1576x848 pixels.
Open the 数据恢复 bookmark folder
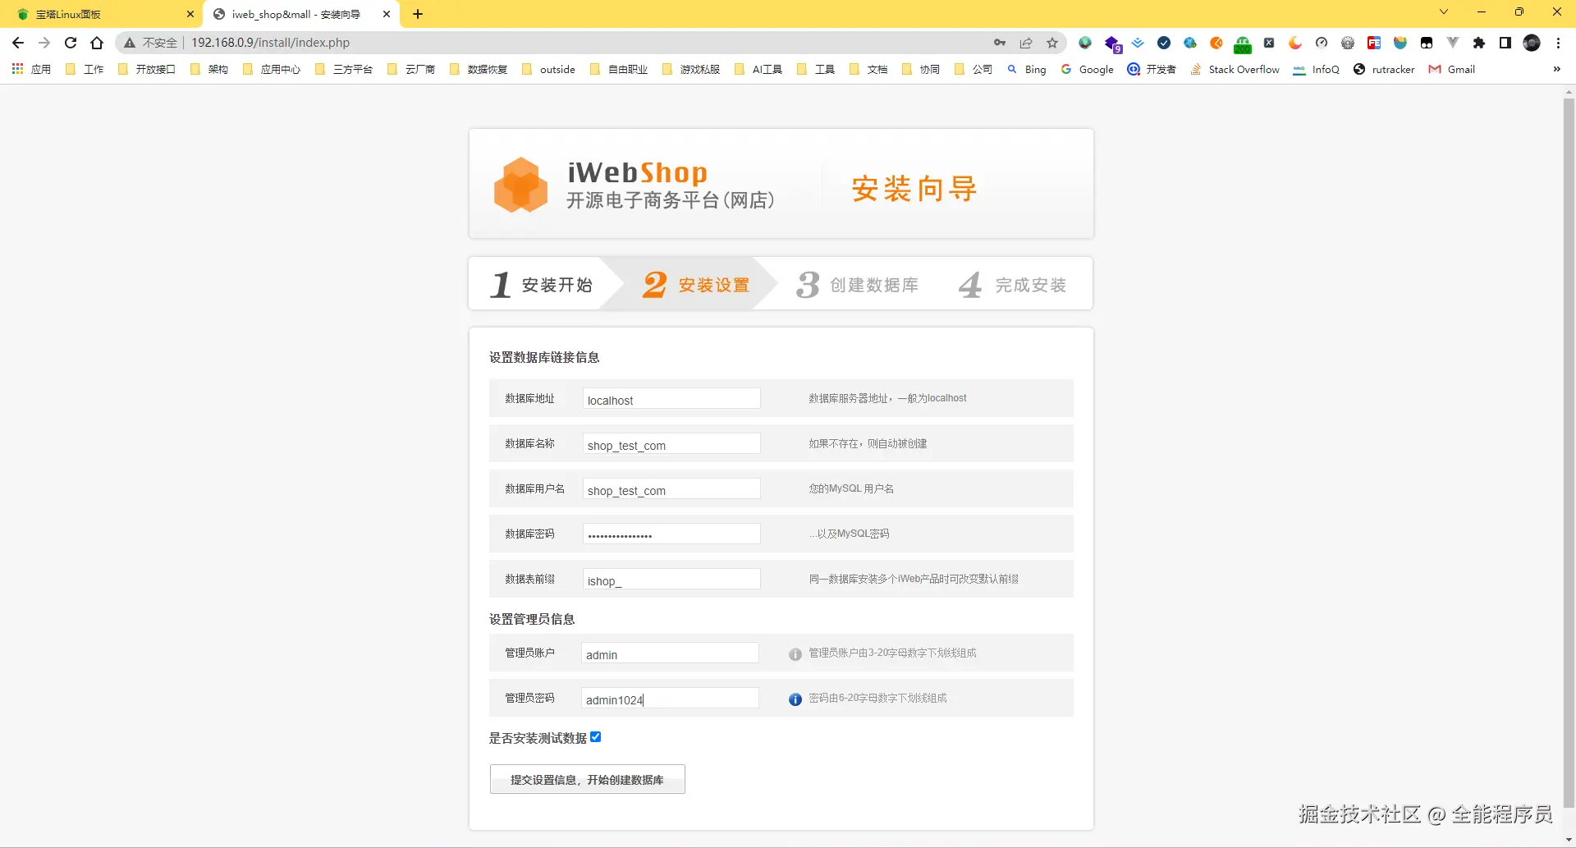pos(479,70)
